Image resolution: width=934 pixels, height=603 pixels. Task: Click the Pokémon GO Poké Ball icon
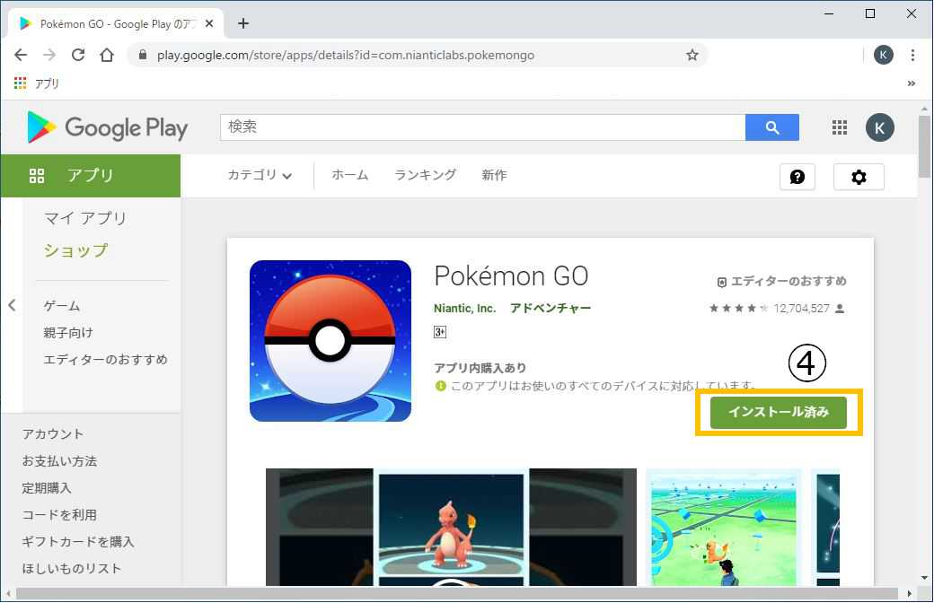(330, 340)
